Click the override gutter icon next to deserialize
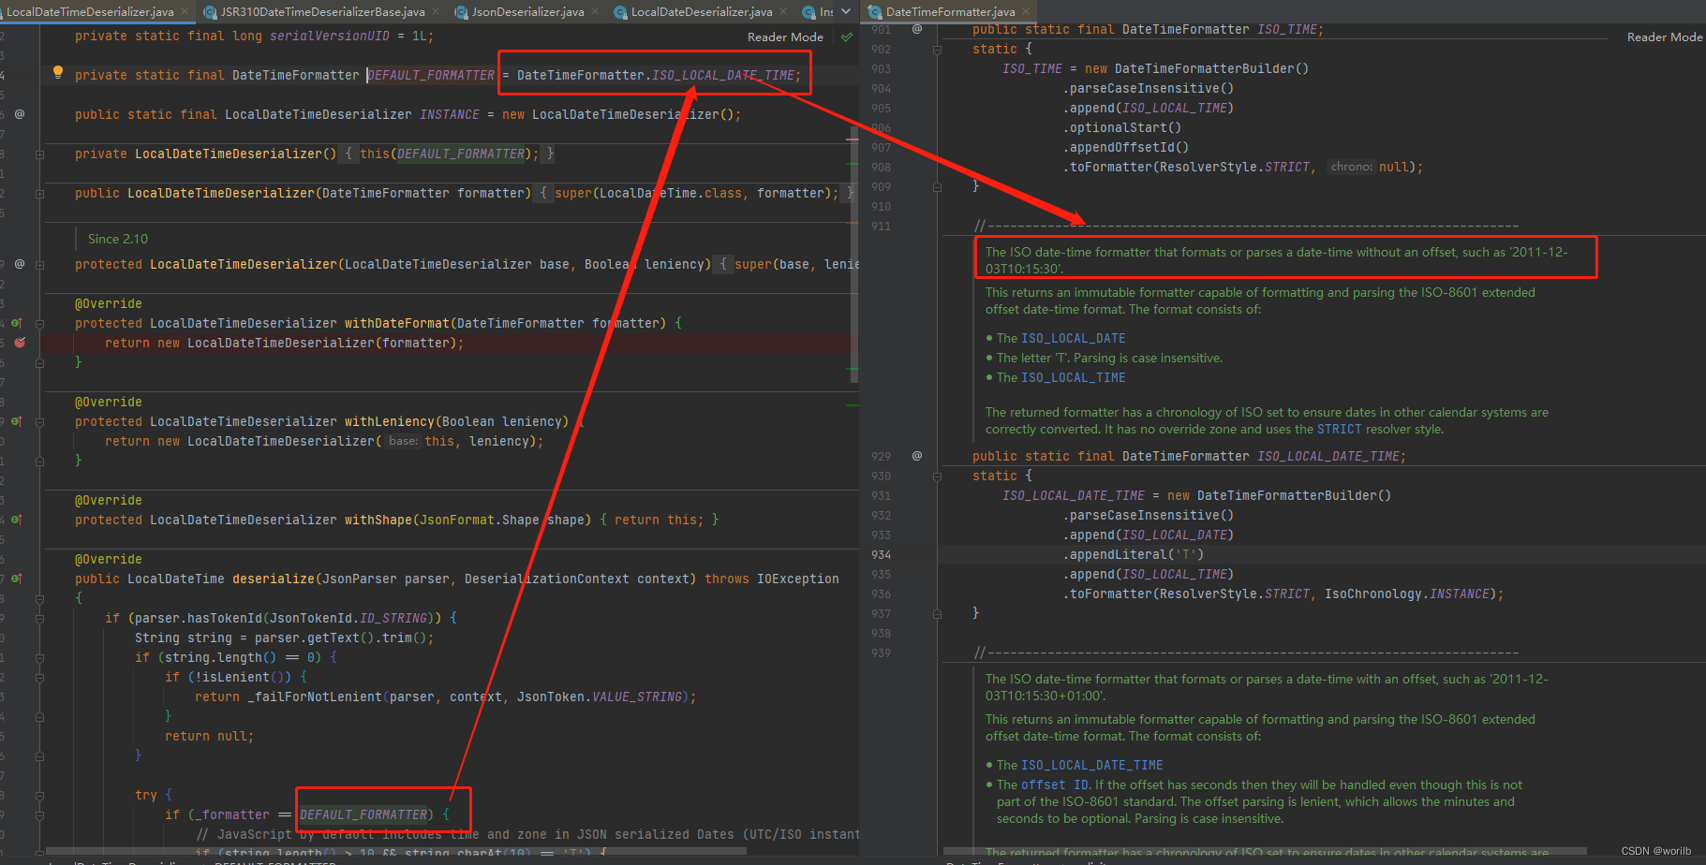 17,579
